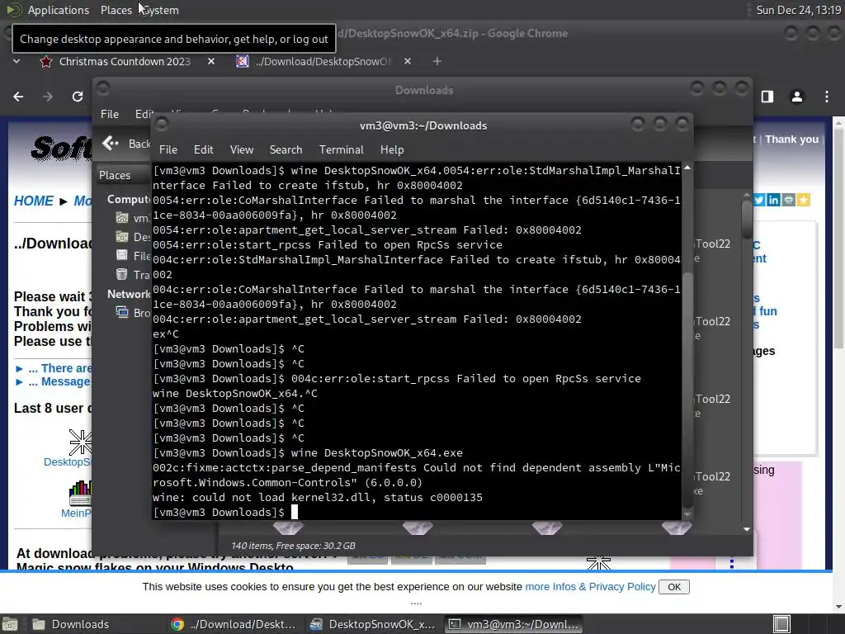Open a new Chrome tab
Image resolution: width=845 pixels, height=634 pixels.
tap(437, 61)
